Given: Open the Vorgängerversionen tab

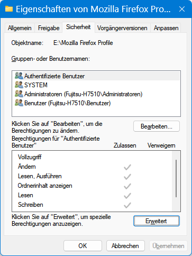Looking at the screenshot, I should [x=122, y=28].
